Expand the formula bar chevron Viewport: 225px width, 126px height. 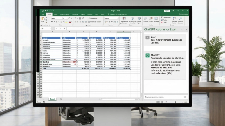tap(141, 28)
